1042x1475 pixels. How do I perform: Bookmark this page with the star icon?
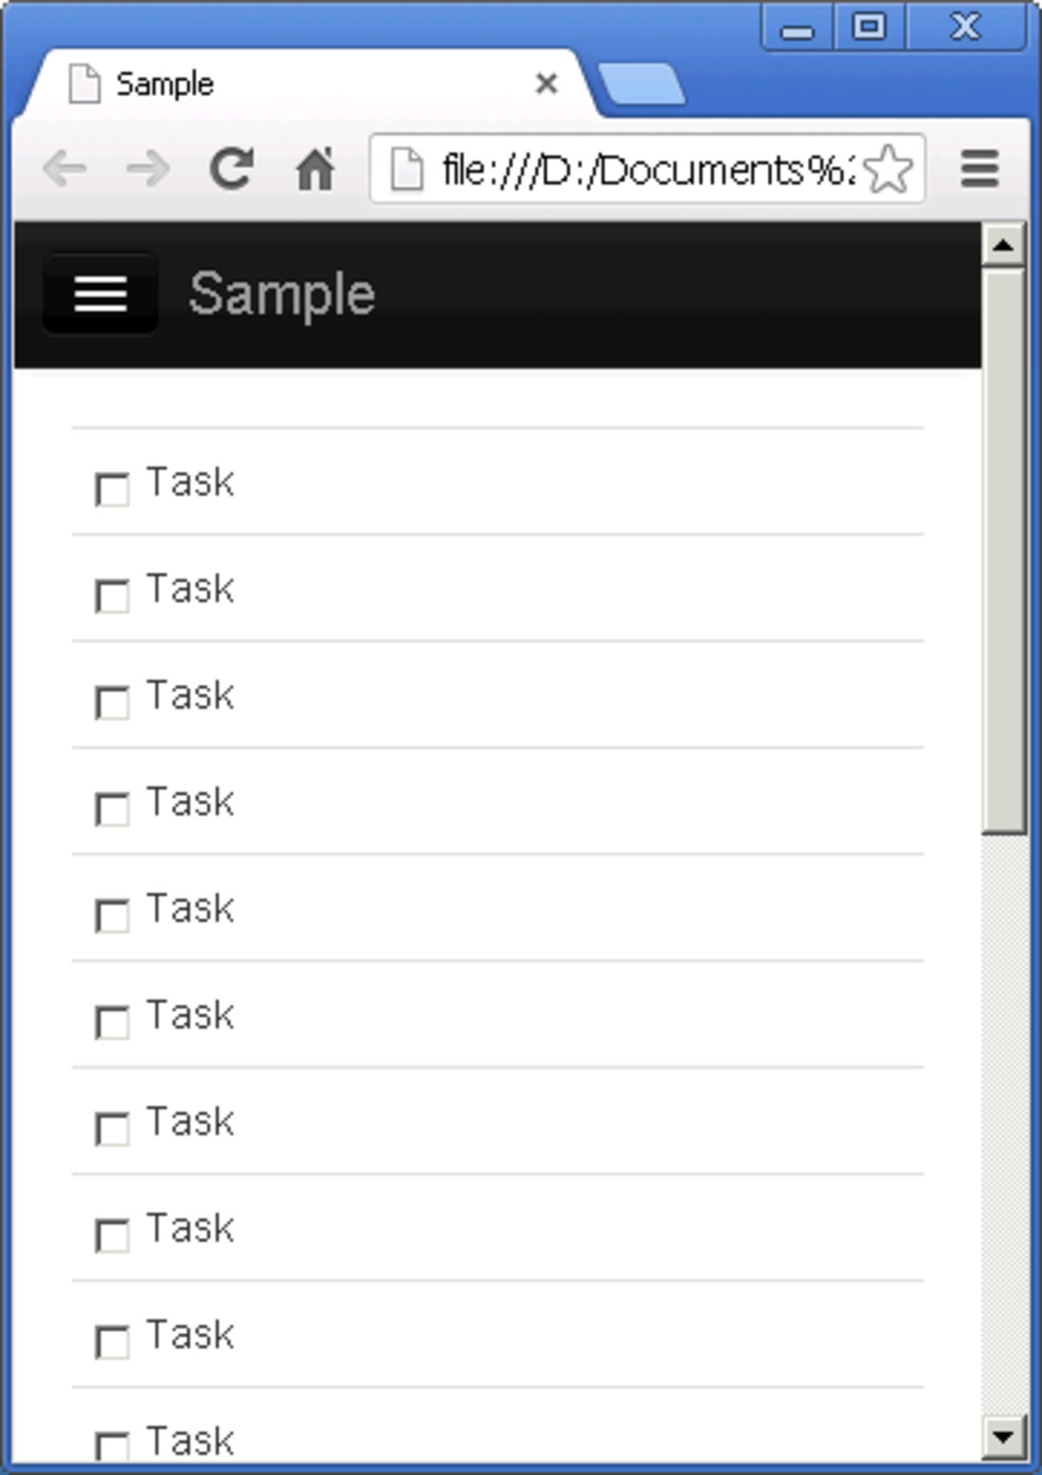(x=888, y=169)
